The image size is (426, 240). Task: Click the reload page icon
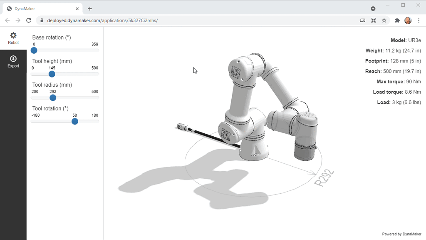pyautogui.click(x=28, y=20)
